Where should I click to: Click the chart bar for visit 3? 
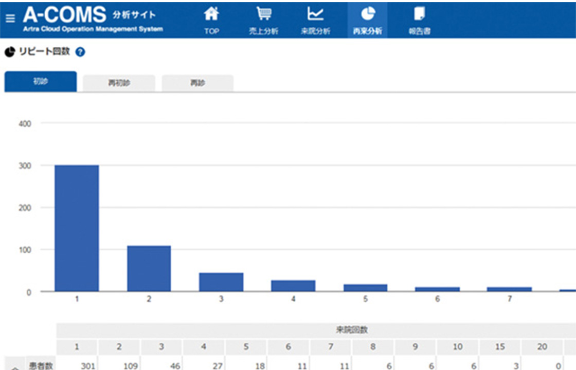221,282
